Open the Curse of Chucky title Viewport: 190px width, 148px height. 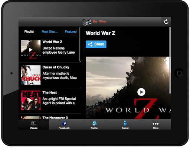click(x=56, y=67)
